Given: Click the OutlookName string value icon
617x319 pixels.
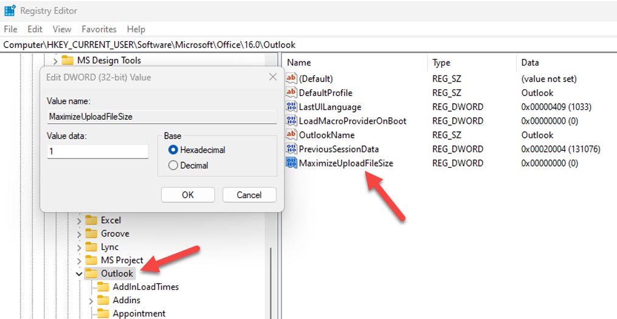Looking at the screenshot, I should click(x=291, y=135).
